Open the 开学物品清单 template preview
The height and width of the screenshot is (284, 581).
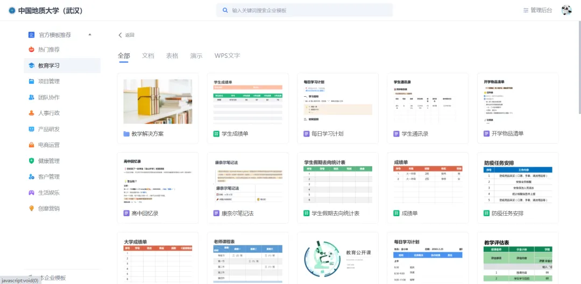(x=518, y=102)
